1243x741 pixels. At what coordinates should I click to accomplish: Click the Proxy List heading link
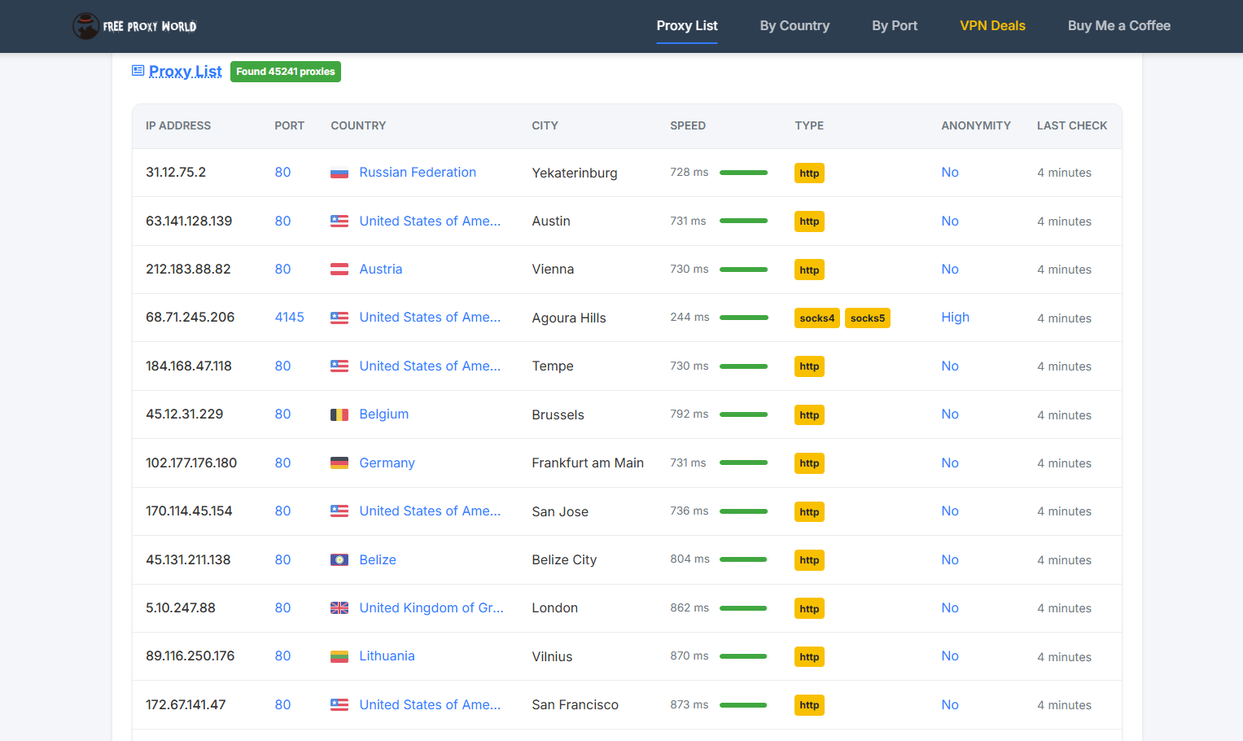[x=186, y=71]
